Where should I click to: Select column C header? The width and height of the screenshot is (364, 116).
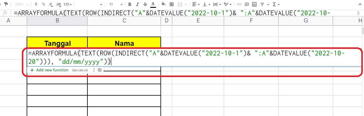[124, 21]
